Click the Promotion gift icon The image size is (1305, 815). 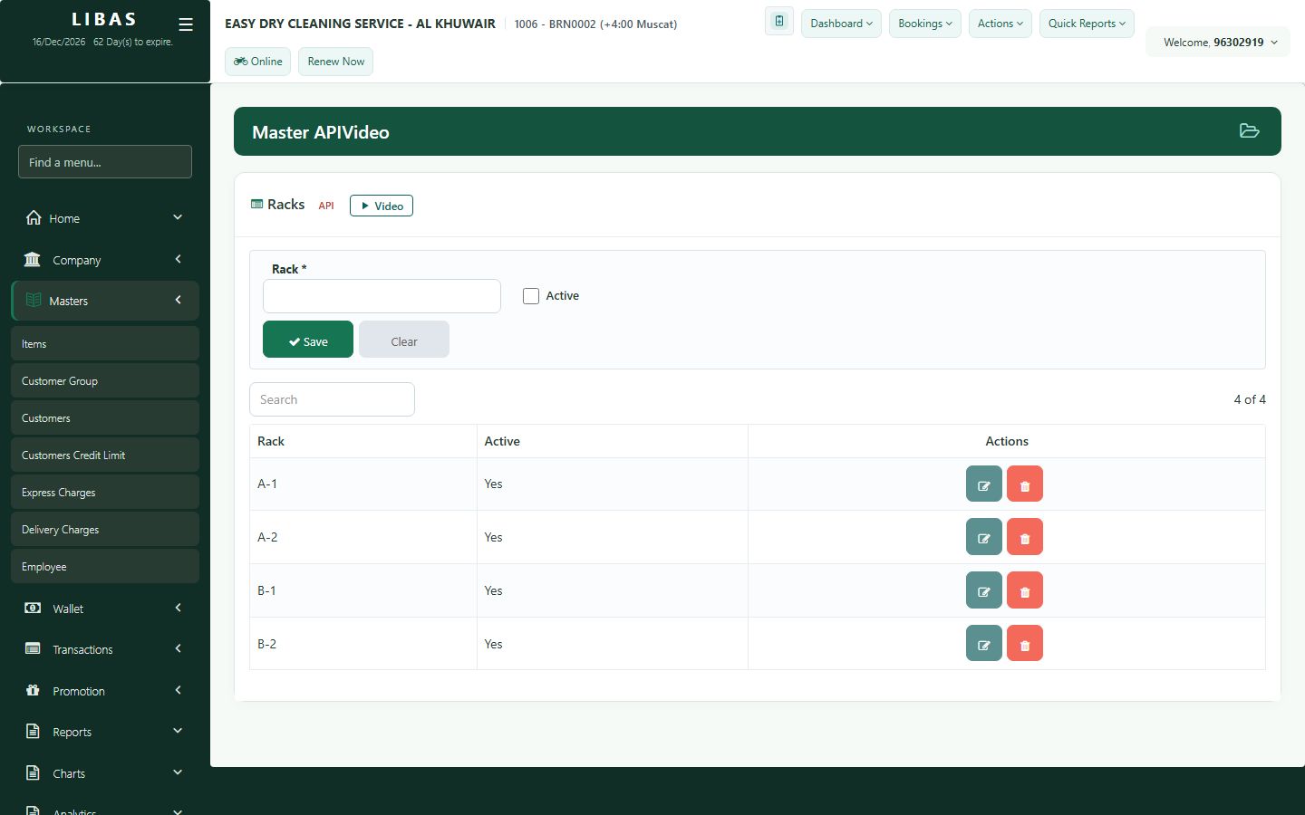[x=33, y=690]
